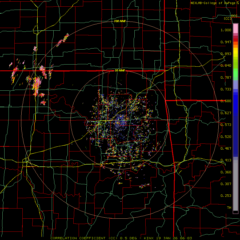Click the CORRELATION COEFFICIENT caption title
240x240 pixels.
click(x=78, y=238)
